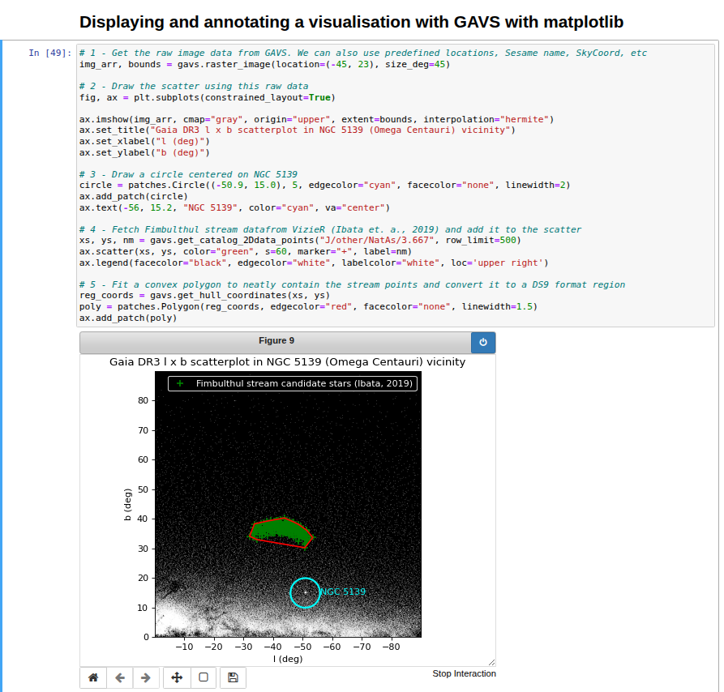Click the plot title text

click(x=288, y=362)
